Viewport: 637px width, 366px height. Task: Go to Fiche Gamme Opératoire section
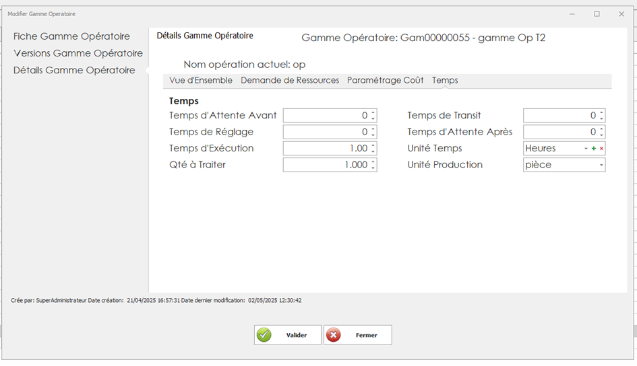pyautogui.click(x=71, y=36)
